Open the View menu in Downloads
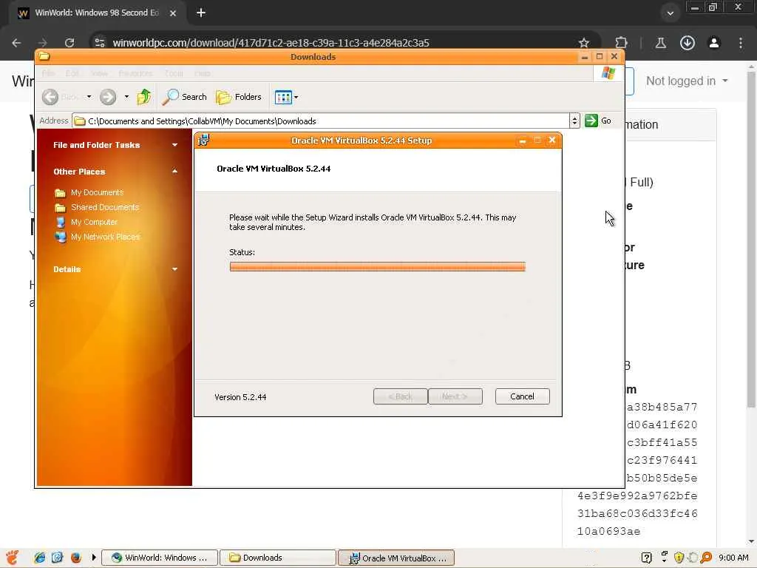The height and width of the screenshot is (568, 757). point(99,73)
